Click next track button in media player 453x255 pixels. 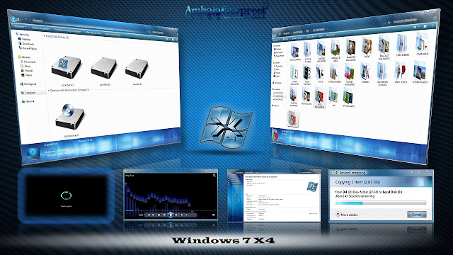176,215
